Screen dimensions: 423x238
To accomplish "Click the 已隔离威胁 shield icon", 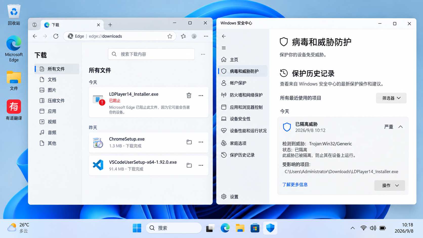I will tap(287, 127).
